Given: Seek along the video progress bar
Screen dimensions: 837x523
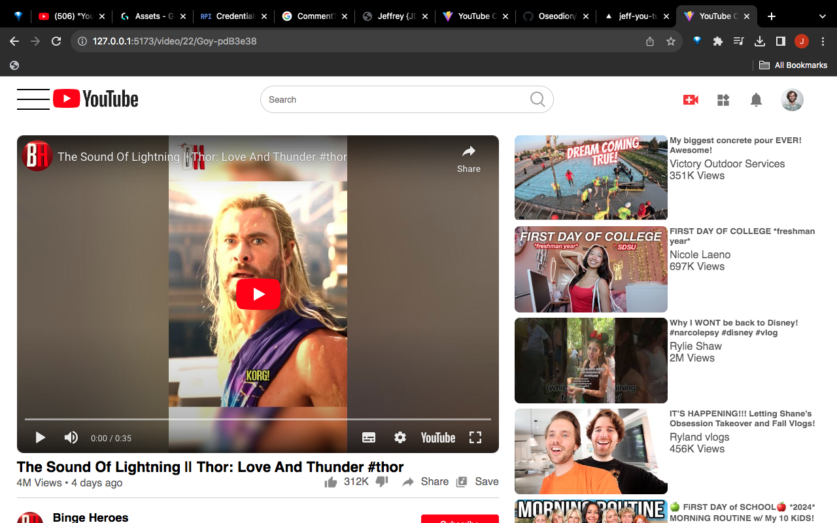Looking at the screenshot, I should coord(258,419).
